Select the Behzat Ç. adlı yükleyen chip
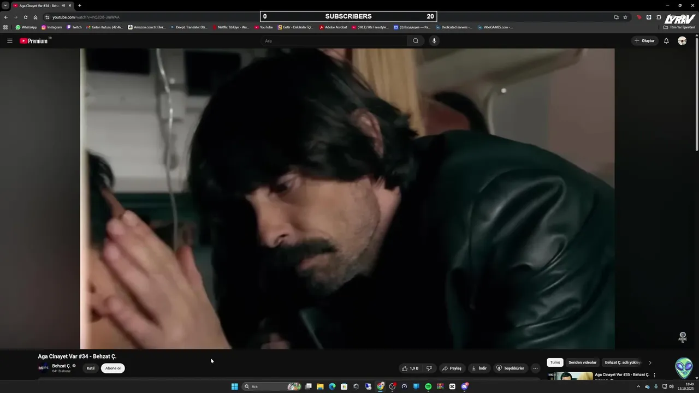 (x=623, y=362)
